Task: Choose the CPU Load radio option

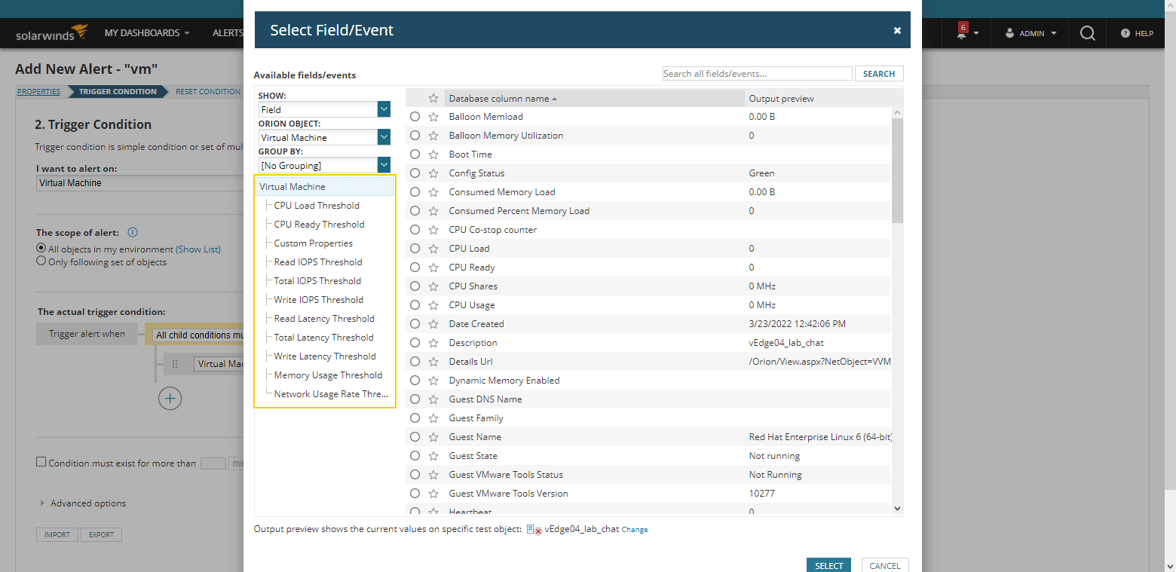Action: coord(415,249)
